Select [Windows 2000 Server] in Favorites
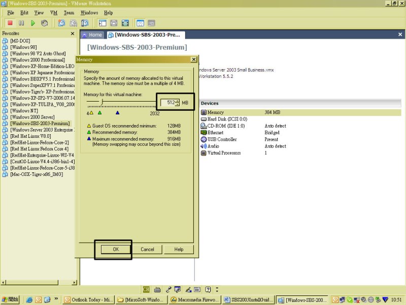This screenshot has width=406, height=305. 32,117
